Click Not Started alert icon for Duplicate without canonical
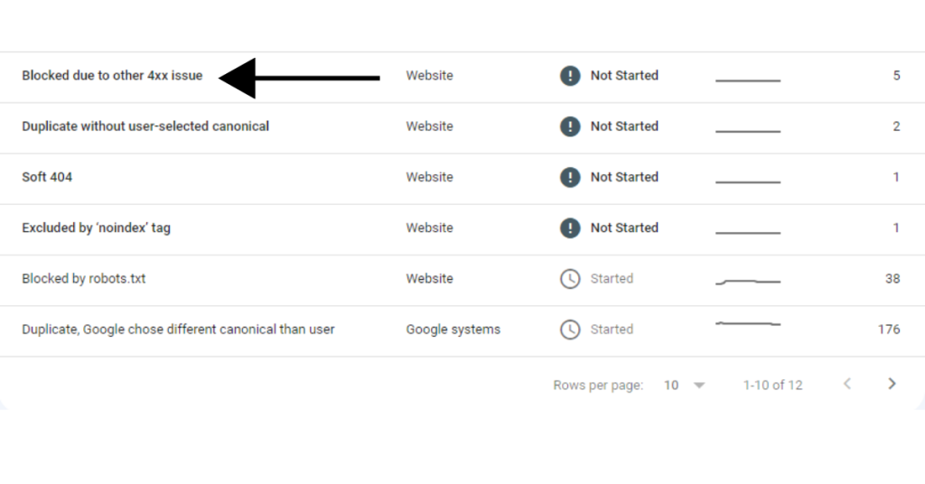This screenshot has height=484, width=925. 570,126
